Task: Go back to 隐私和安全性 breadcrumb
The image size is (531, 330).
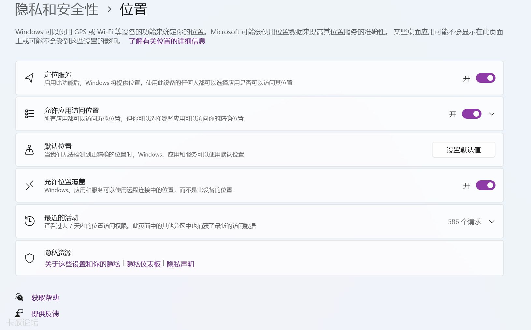Action: coord(56,9)
